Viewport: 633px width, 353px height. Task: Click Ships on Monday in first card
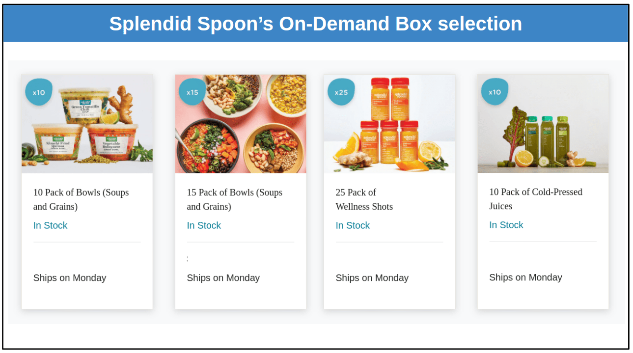pyautogui.click(x=70, y=278)
